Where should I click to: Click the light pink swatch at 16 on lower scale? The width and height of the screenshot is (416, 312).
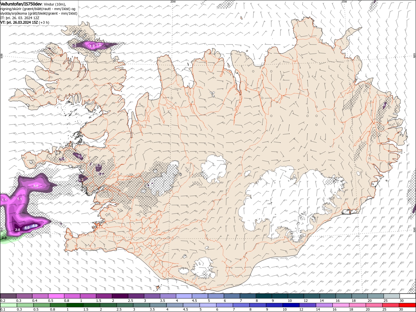(341, 305)
